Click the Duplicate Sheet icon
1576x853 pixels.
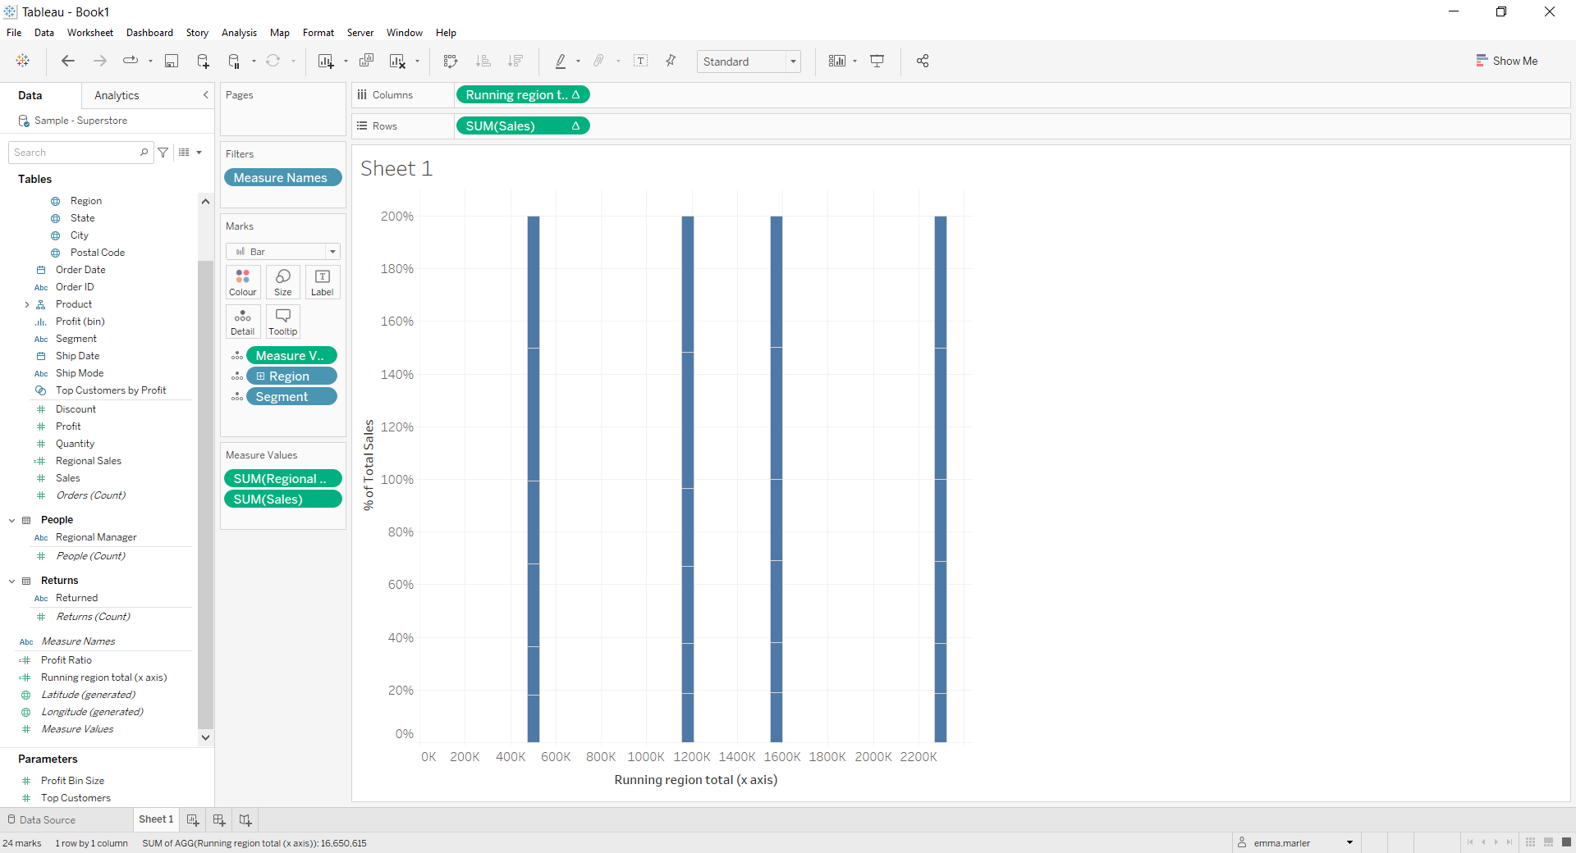366,61
